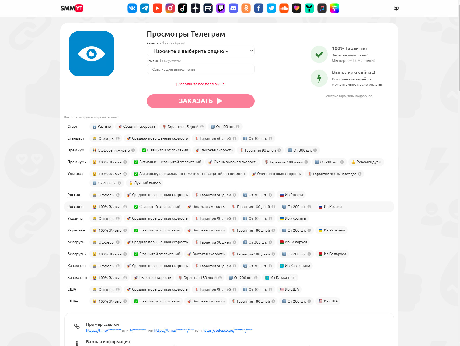Image resolution: width=460 pixels, height=346 pixels.
Task: Open the user account profile icon
Action: 396,8
